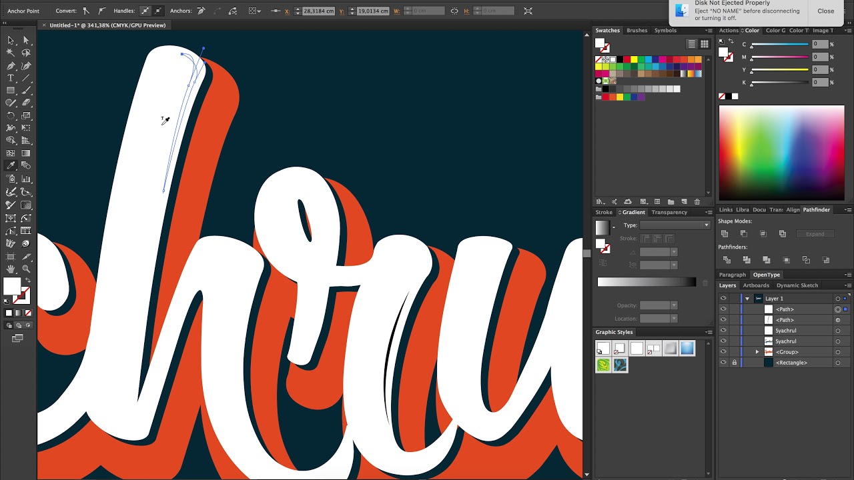Click the X coordinate input field
Screen dimensions: 854x480
tap(318, 11)
